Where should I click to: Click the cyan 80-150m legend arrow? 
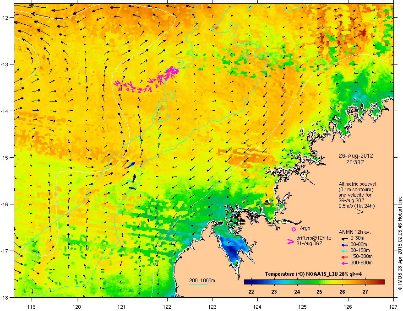click(345, 251)
